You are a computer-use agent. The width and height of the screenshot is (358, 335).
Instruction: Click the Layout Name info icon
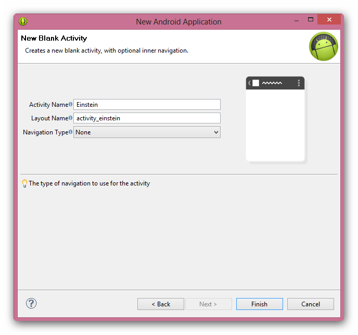coord(71,118)
